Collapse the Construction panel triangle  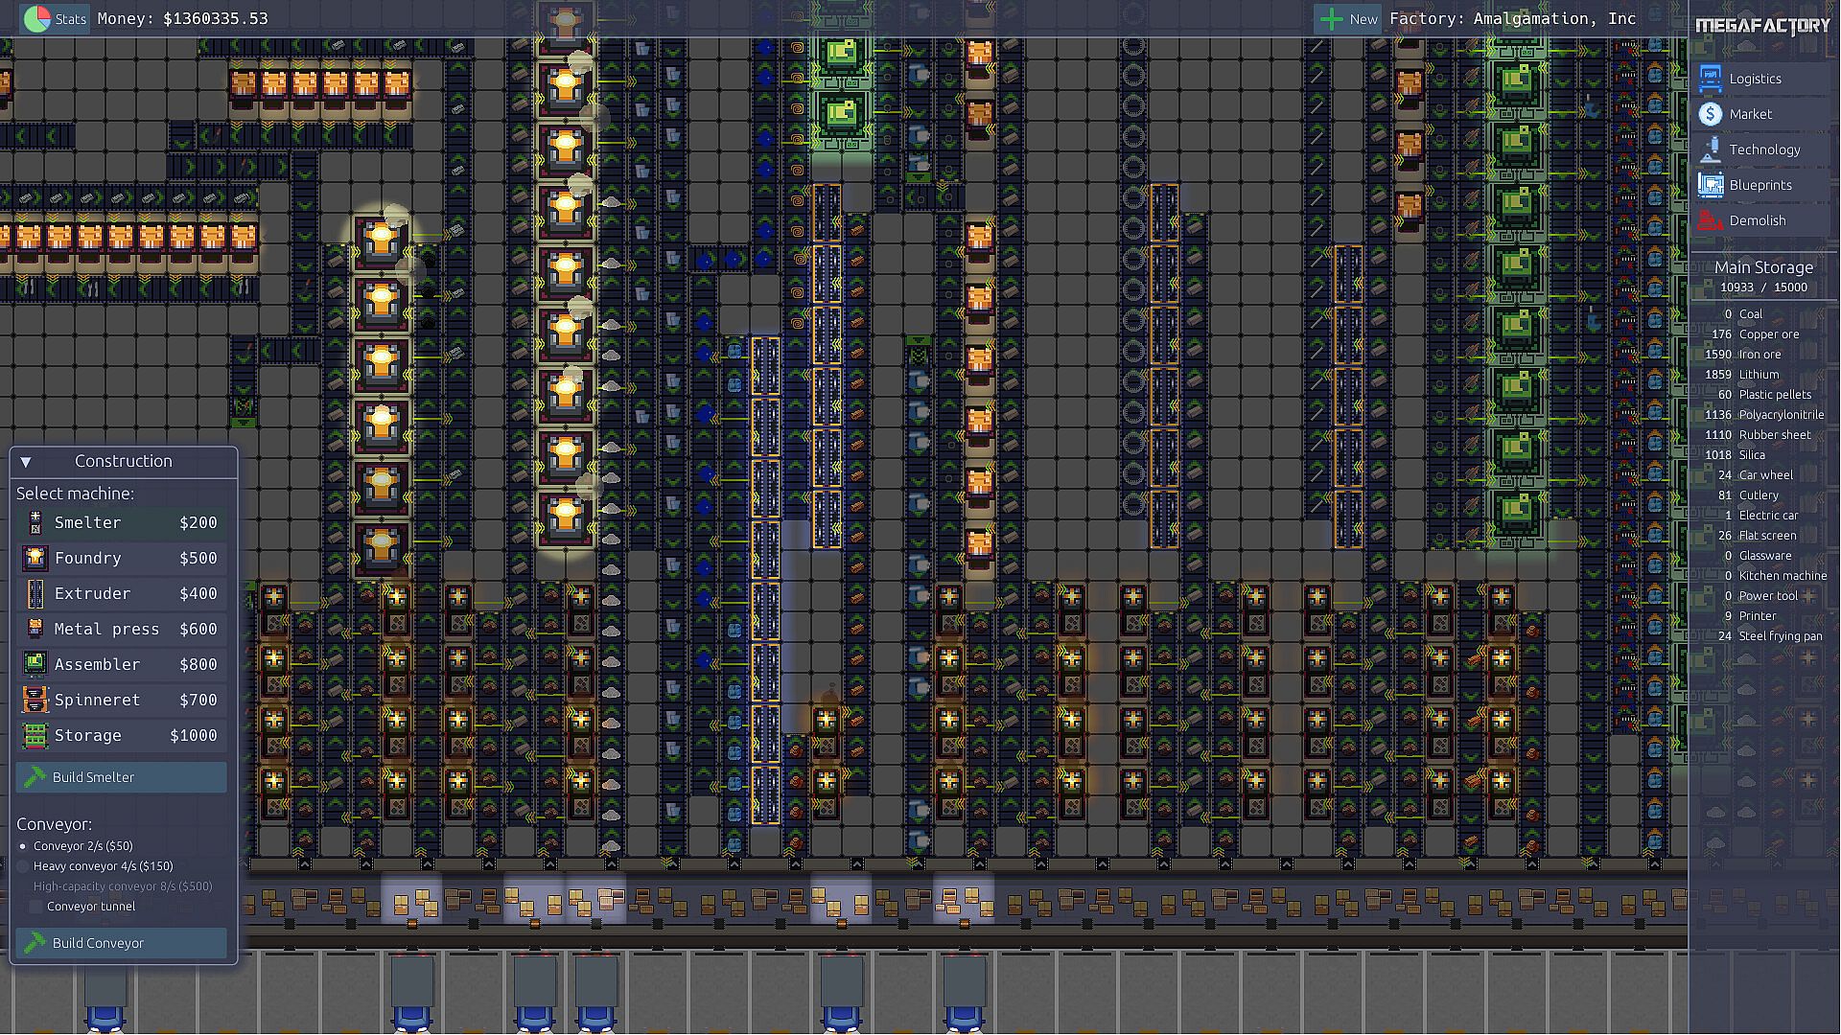(26, 462)
